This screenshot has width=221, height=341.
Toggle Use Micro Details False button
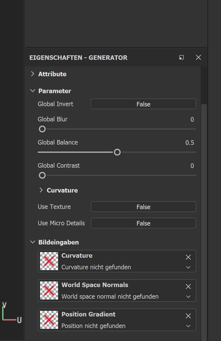[x=143, y=223]
